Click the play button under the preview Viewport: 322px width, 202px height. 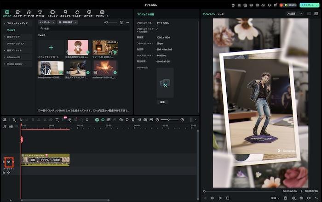(220, 198)
